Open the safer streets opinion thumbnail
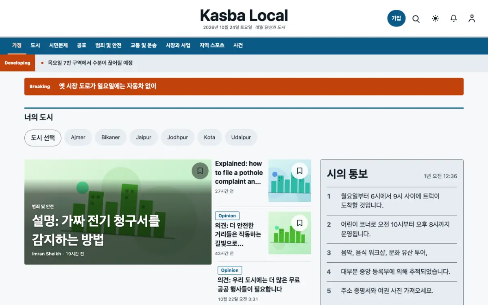488x305 pixels. pyautogui.click(x=290, y=233)
